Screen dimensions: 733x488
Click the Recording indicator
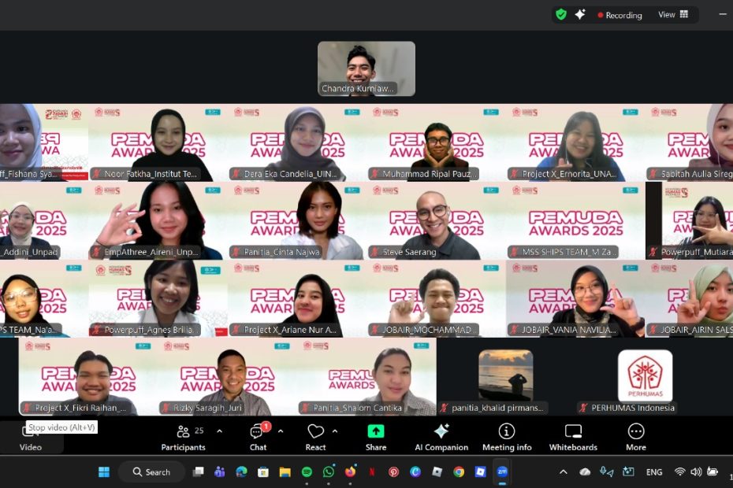pyautogui.click(x=620, y=15)
